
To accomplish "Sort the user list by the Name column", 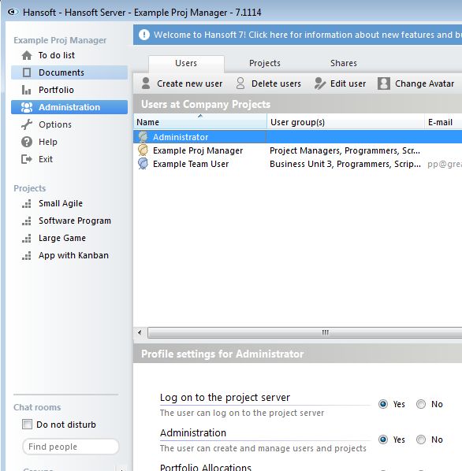I will (200, 121).
